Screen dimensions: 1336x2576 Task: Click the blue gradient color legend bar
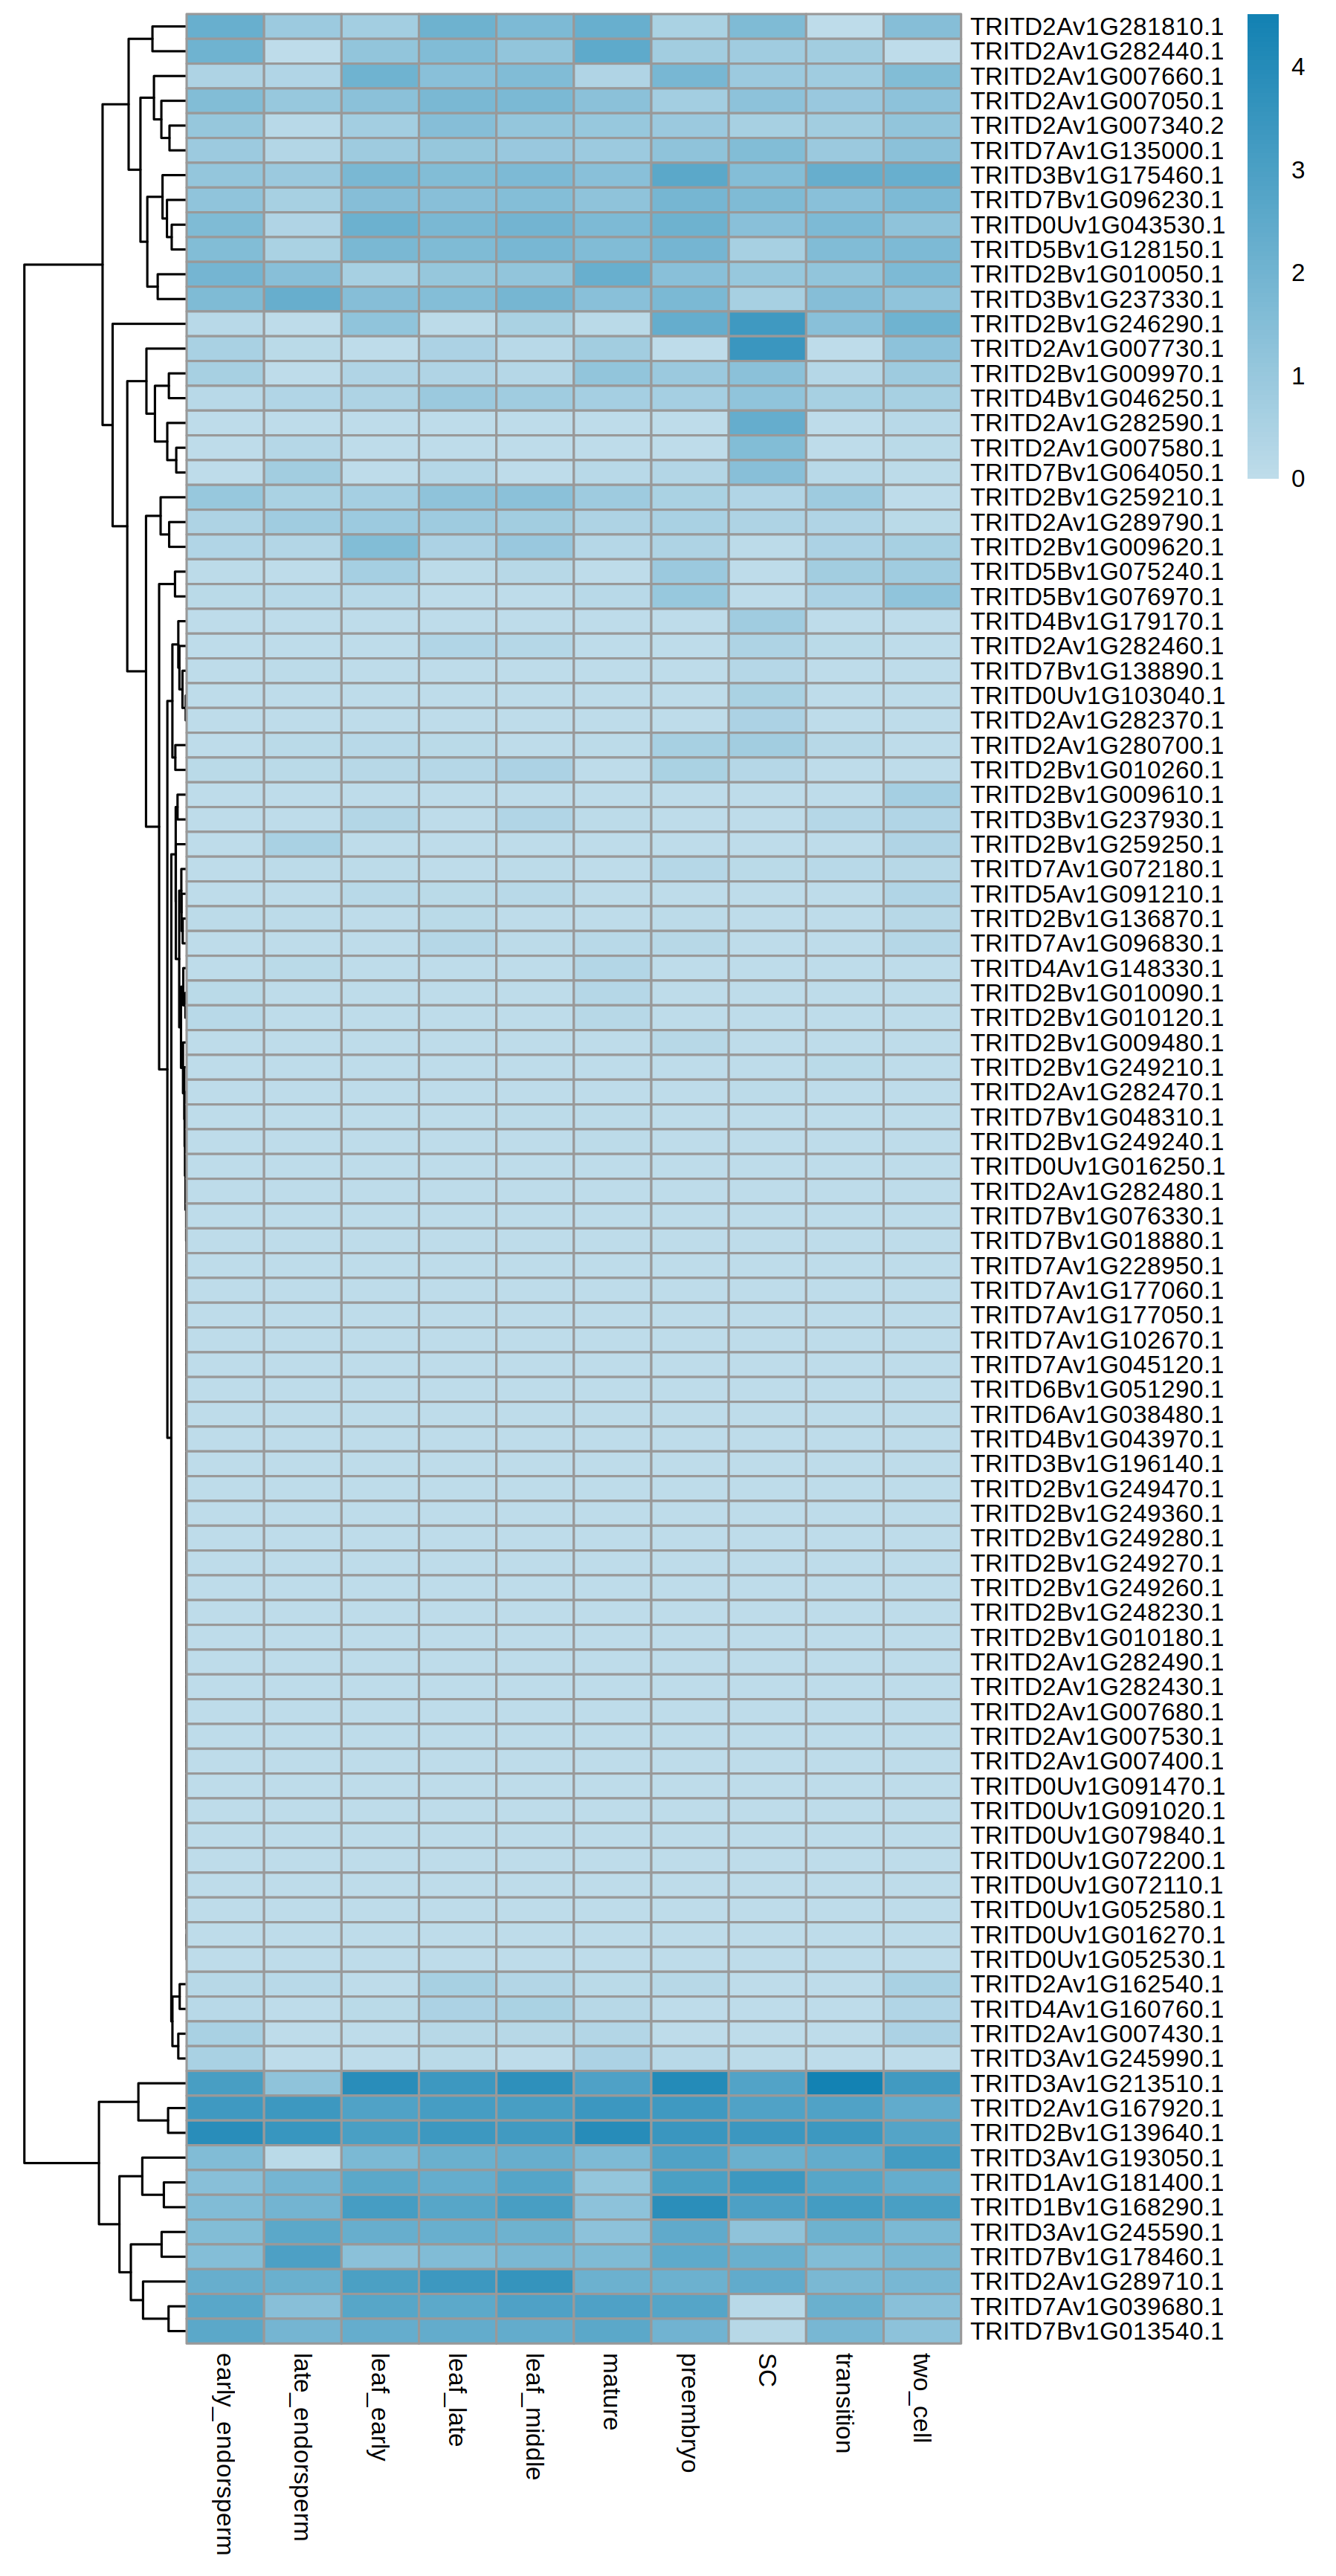point(1262,246)
